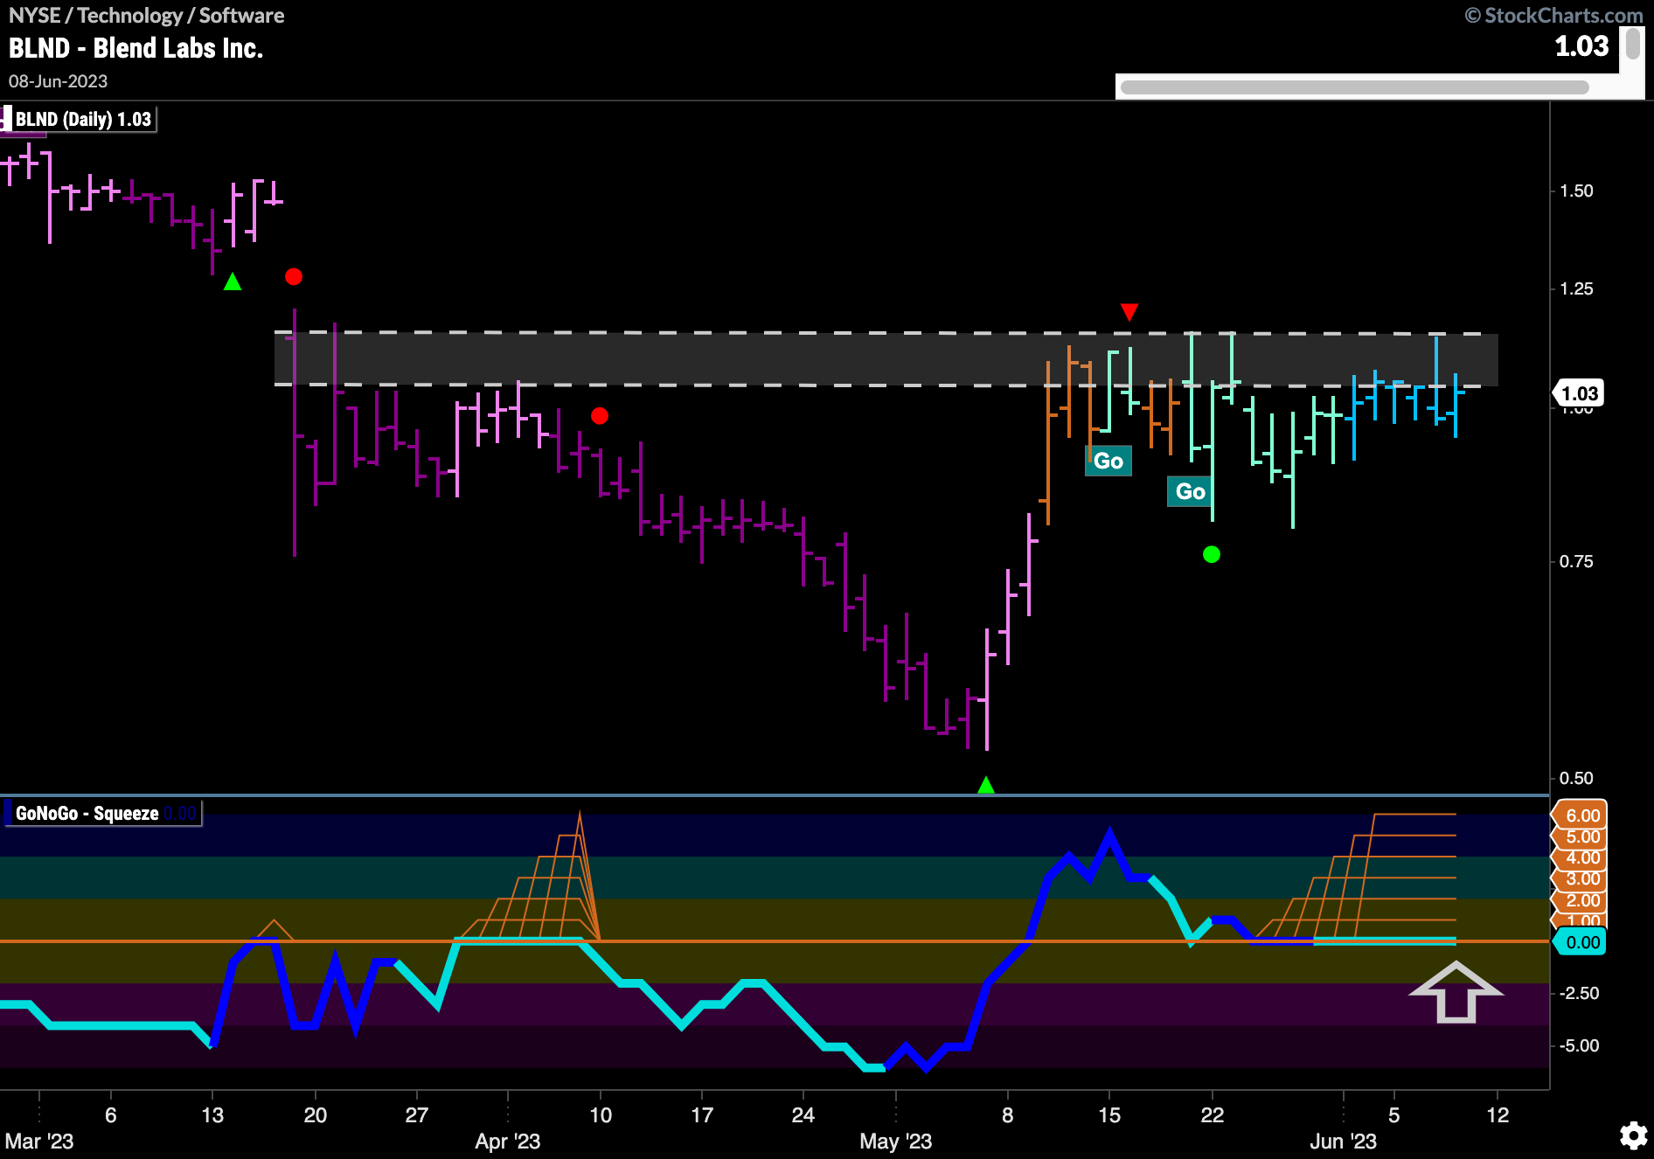Click the orange 2.00 squeeze level tag
The width and height of the screenshot is (1654, 1159).
pyautogui.click(x=1581, y=900)
